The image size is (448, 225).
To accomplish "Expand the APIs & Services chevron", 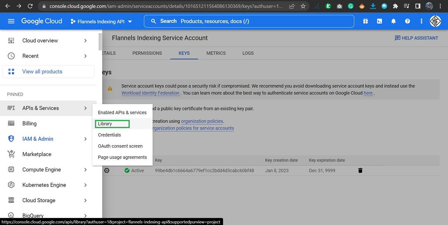I will 85,108.
